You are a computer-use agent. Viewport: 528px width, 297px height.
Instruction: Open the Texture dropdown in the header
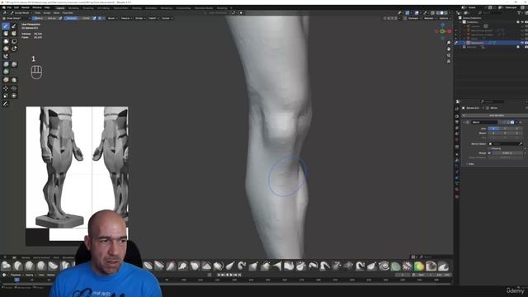tap(125, 18)
